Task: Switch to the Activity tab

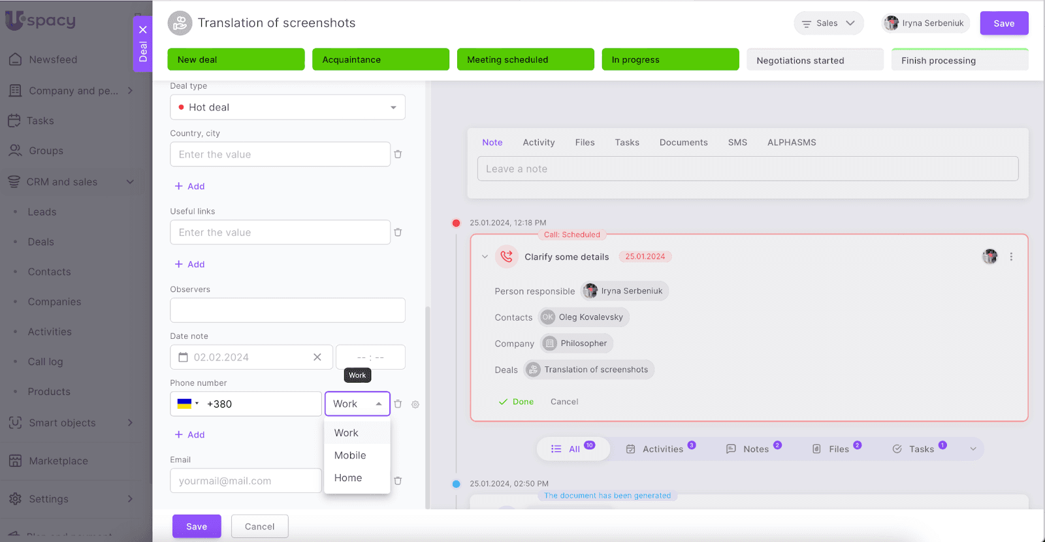Action: (538, 142)
